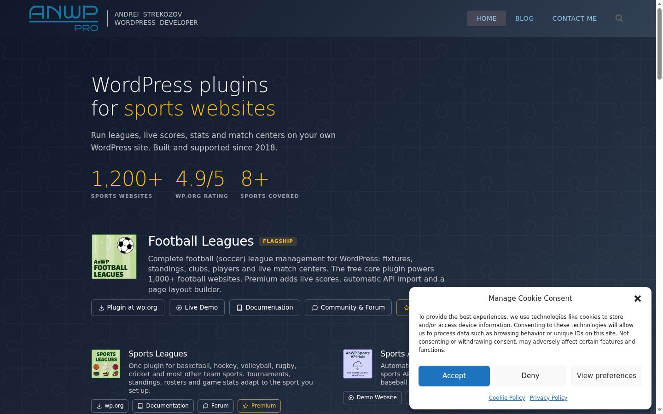This screenshot has width=663, height=414.
Task: Click the Sports Leagues plugin logo
Action: [106, 364]
